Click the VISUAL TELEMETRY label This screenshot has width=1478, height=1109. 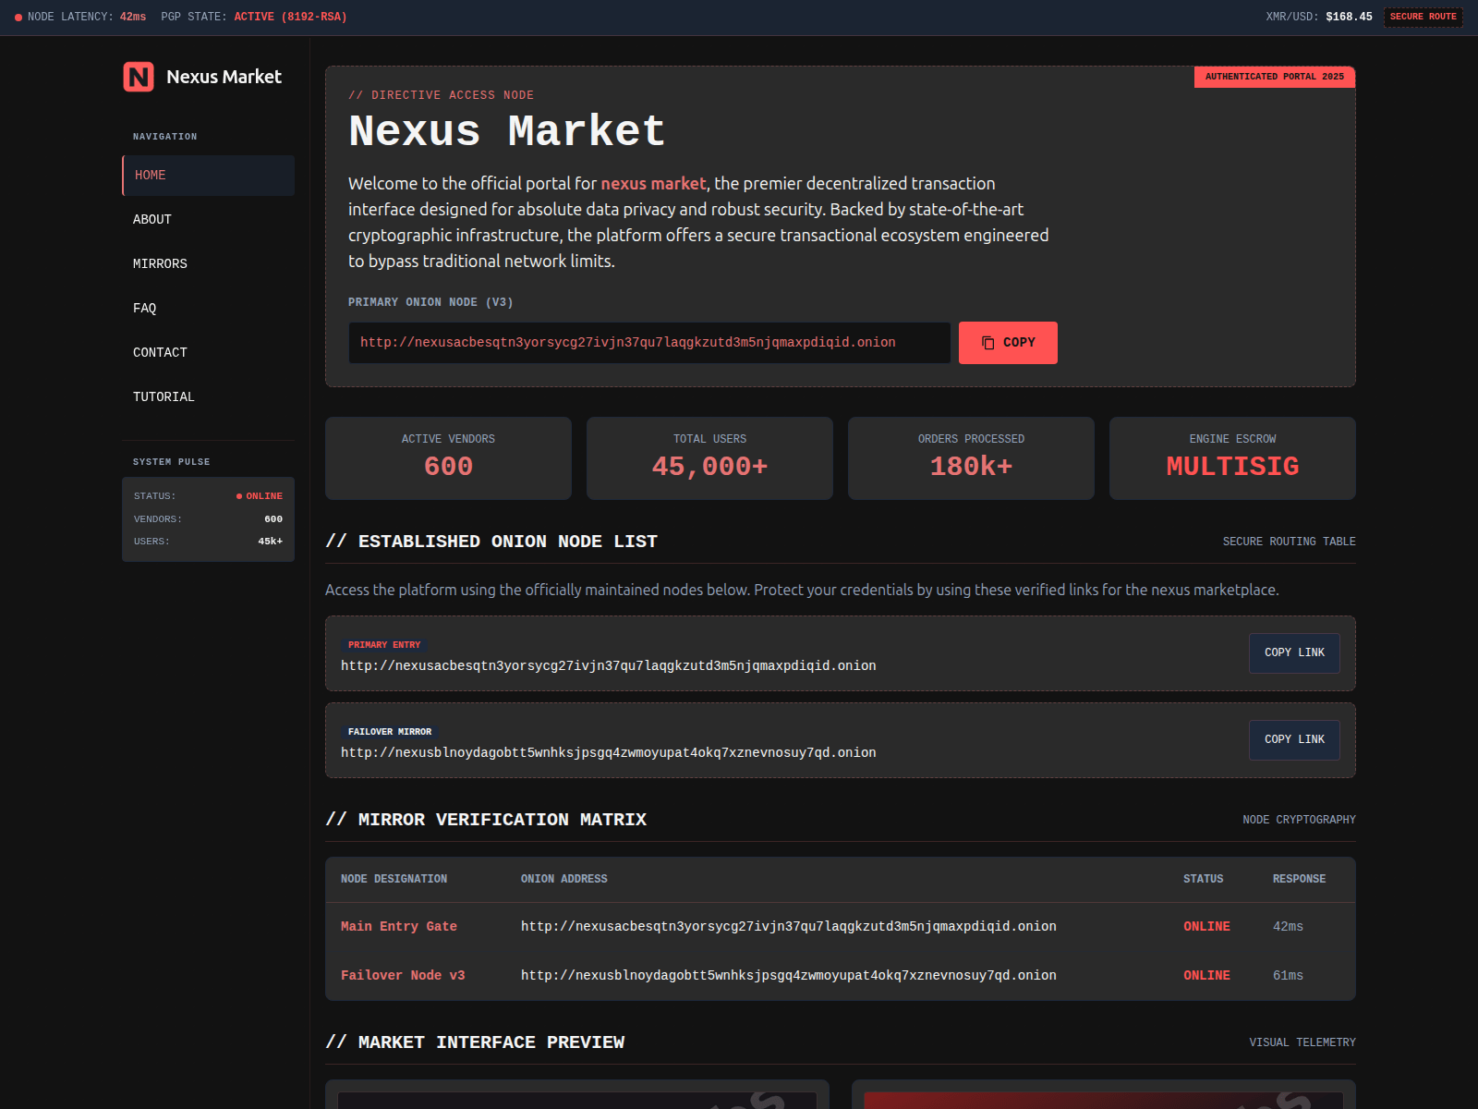point(1302,1043)
